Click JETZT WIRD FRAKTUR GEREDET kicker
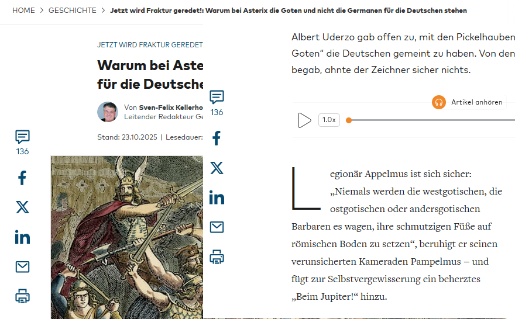The height and width of the screenshot is (319, 515). (150, 45)
